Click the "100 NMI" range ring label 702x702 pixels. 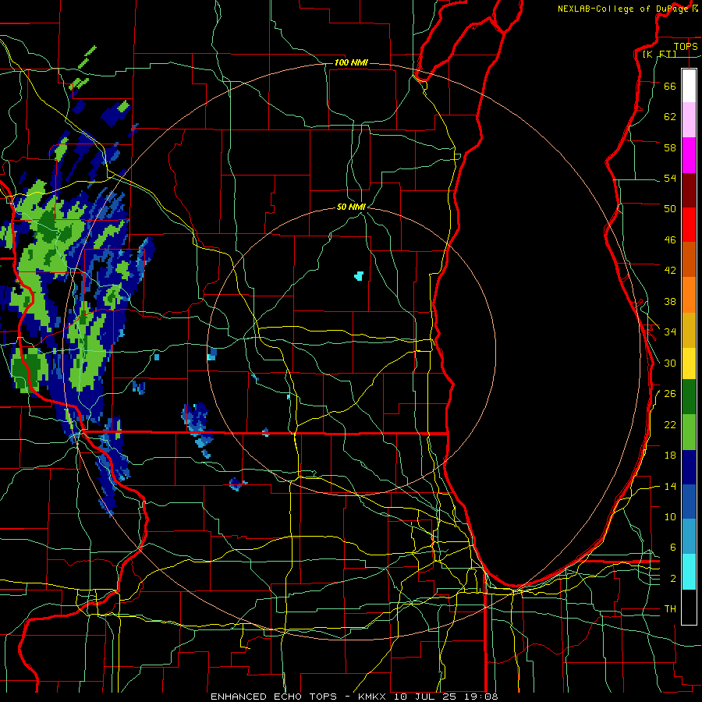point(351,62)
